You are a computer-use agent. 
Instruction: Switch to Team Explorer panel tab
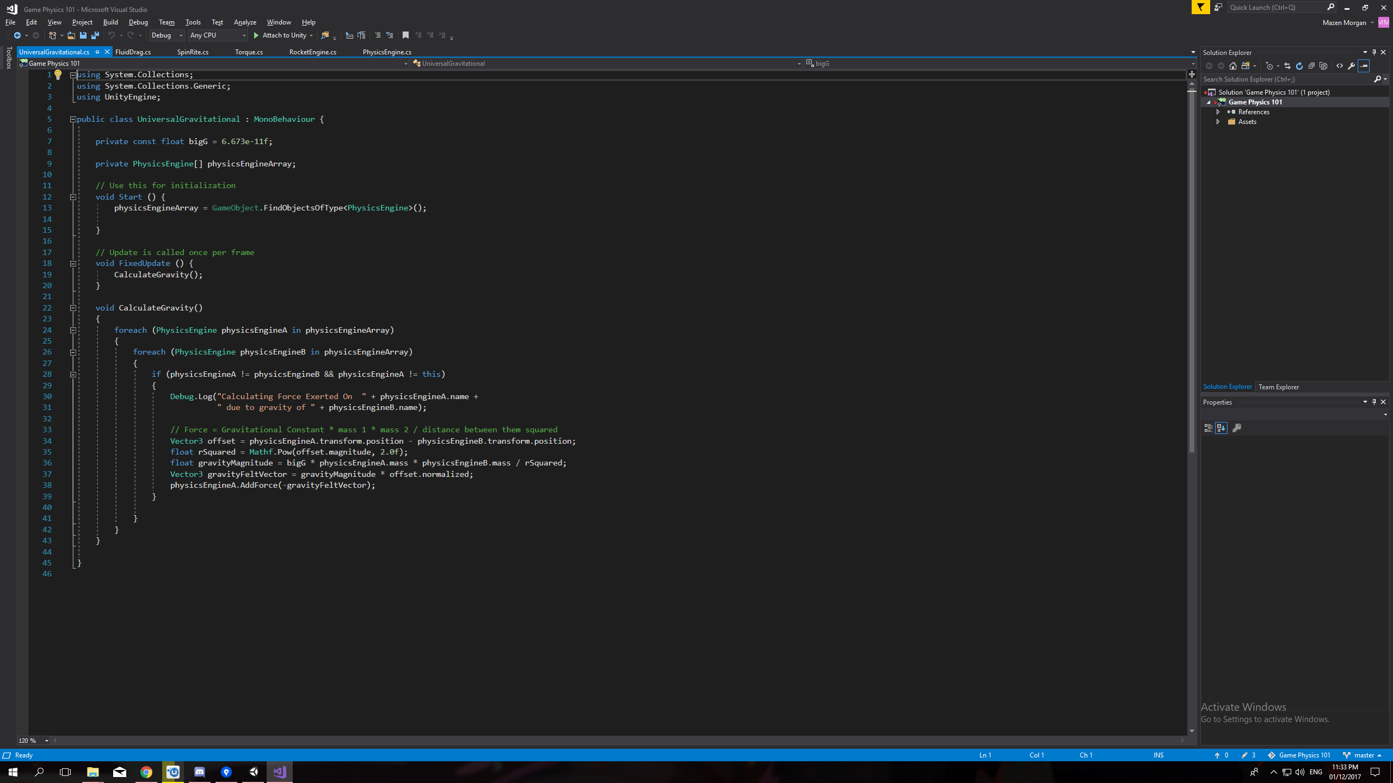(x=1279, y=387)
